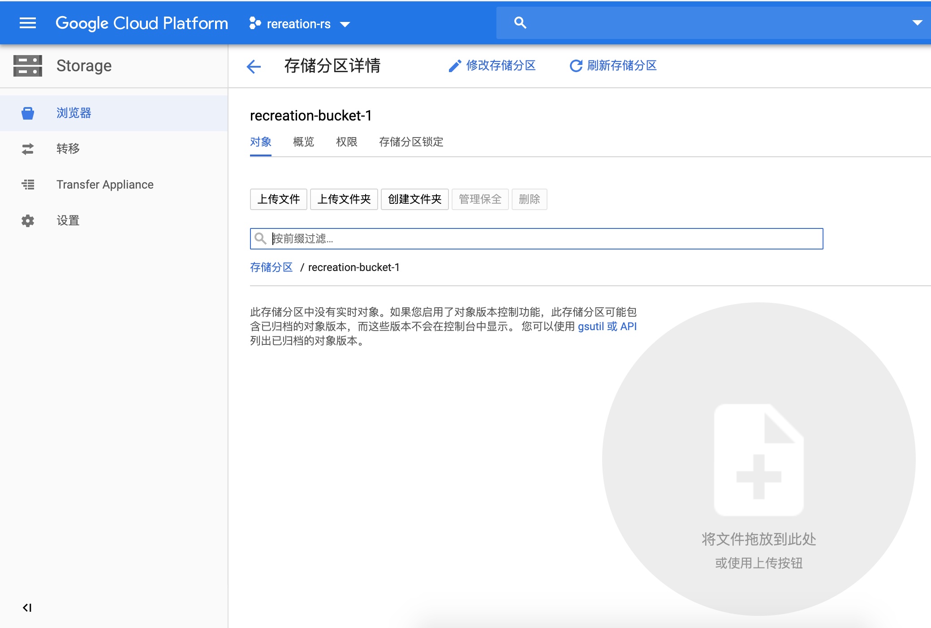Expand the top search bar dropdown arrow
931x628 pixels.
(917, 23)
